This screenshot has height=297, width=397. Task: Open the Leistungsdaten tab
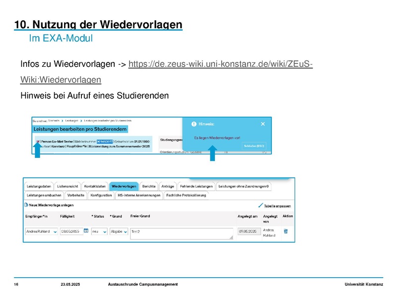(x=39, y=187)
